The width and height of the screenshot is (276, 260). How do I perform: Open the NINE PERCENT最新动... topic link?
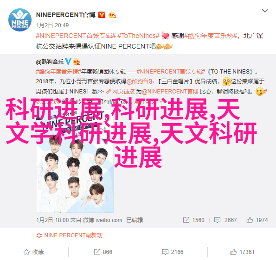click(x=72, y=235)
